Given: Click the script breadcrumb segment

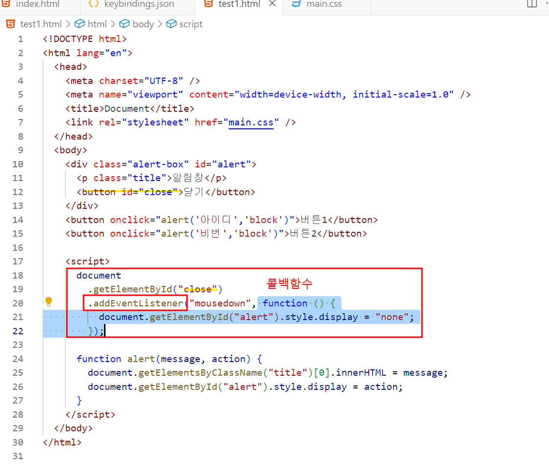Looking at the screenshot, I should (191, 24).
